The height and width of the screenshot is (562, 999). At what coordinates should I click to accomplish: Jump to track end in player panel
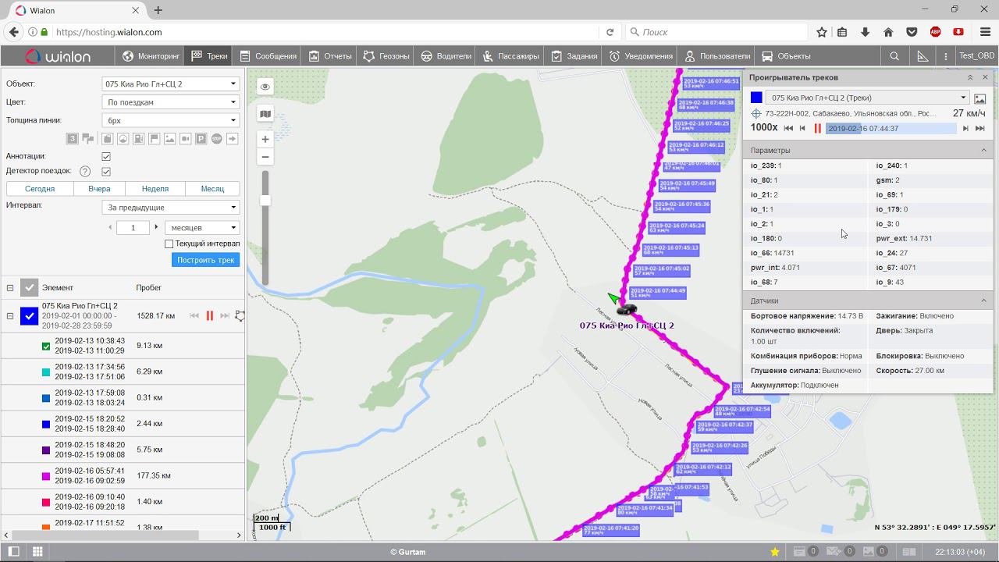click(980, 128)
